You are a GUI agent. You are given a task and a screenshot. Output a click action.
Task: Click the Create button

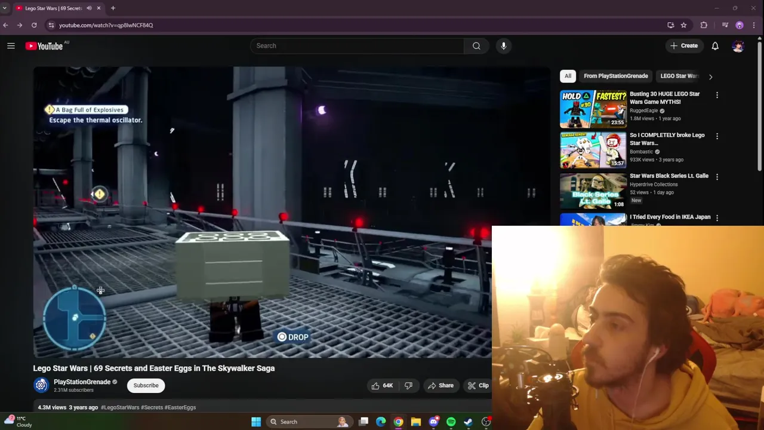coord(684,46)
